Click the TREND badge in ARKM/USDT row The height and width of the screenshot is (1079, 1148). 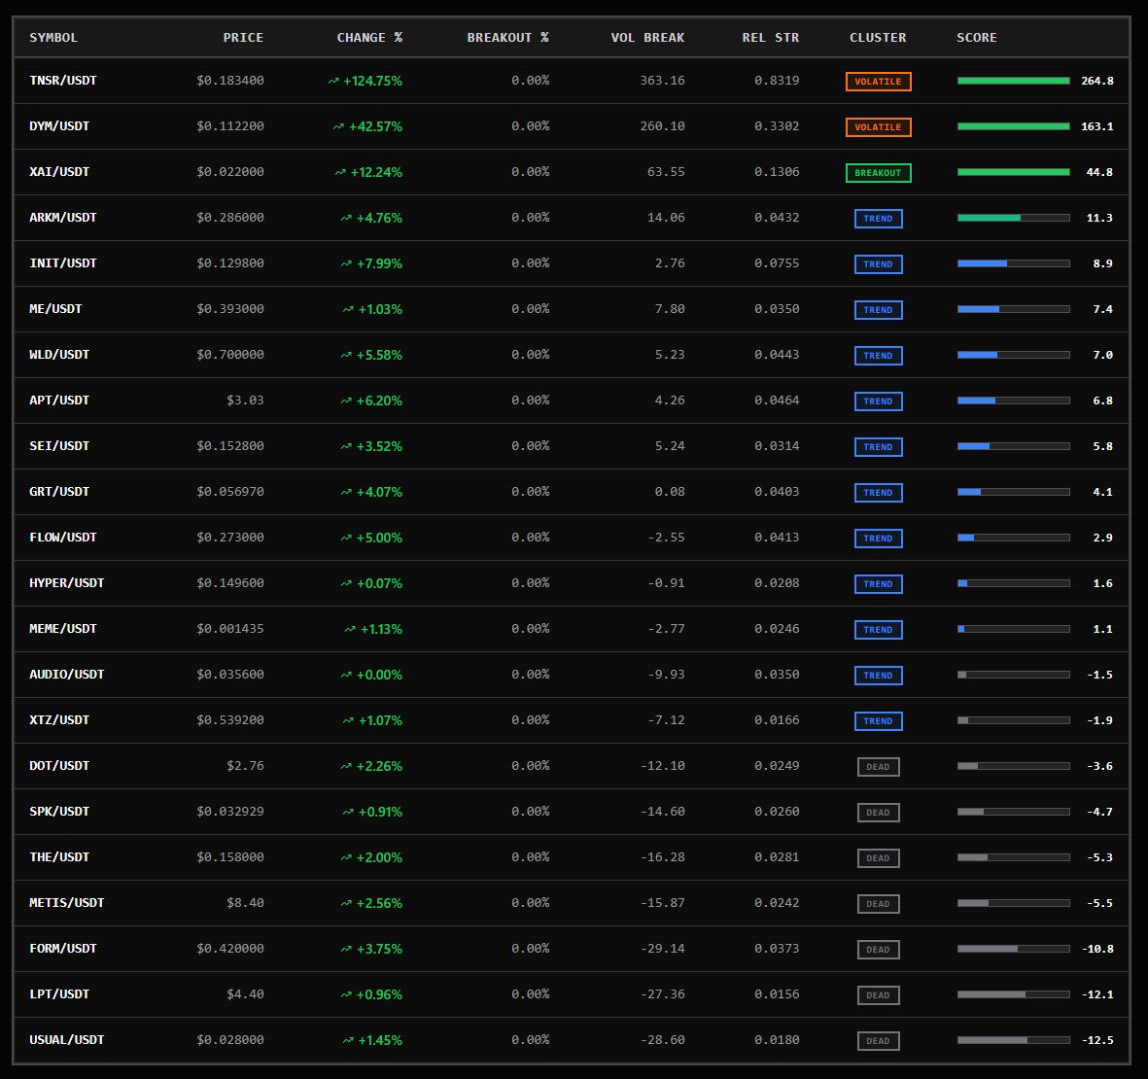point(879,218)
